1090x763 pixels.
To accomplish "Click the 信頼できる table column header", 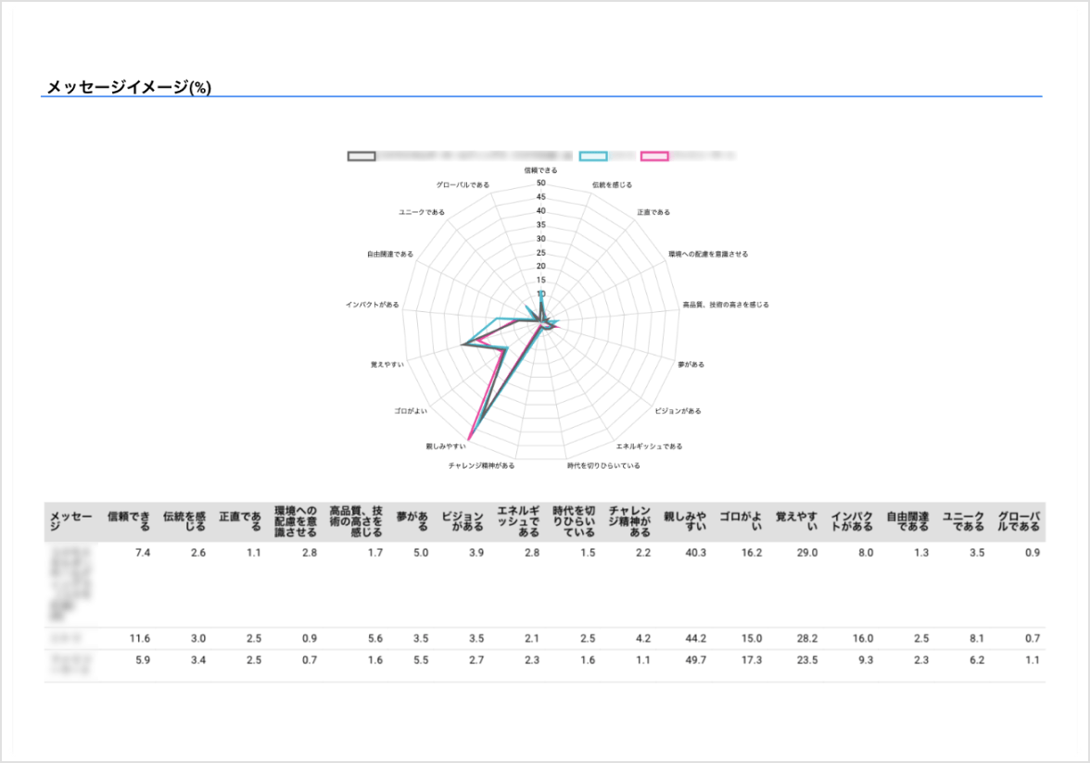I will 129,521.
